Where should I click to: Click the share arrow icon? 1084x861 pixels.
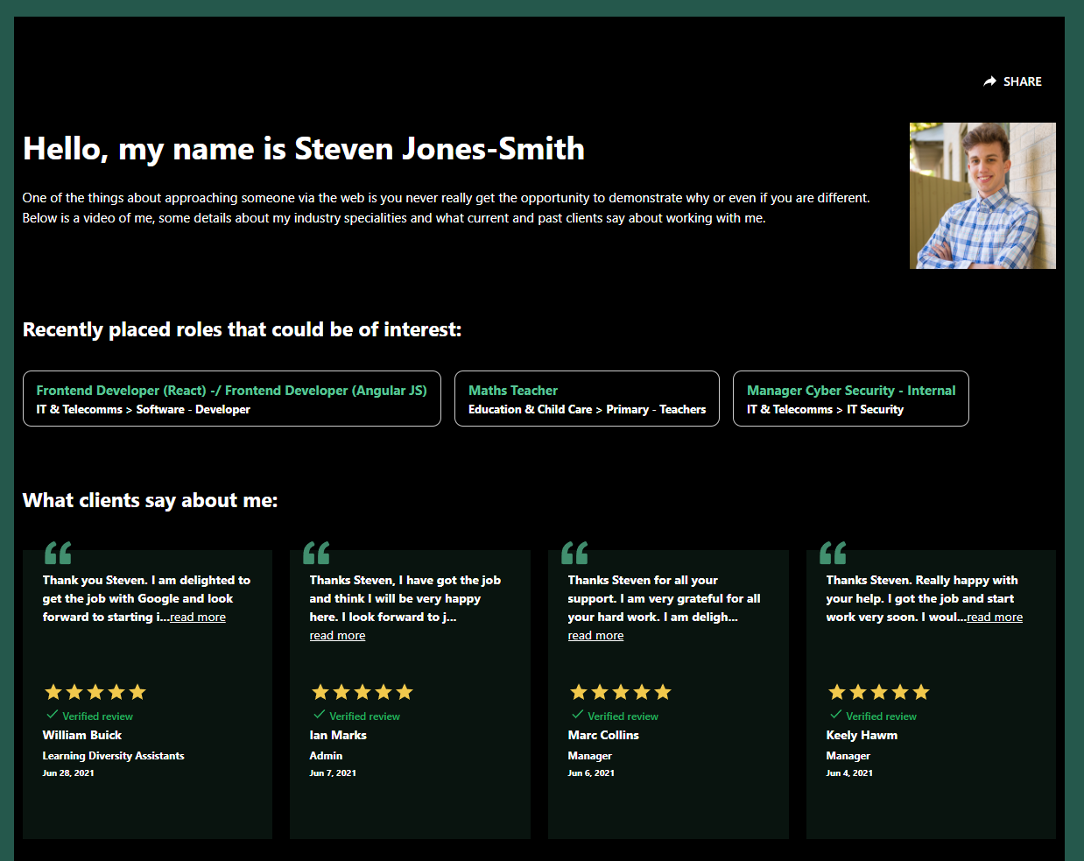pyautogui.click(x=989, y=81)
